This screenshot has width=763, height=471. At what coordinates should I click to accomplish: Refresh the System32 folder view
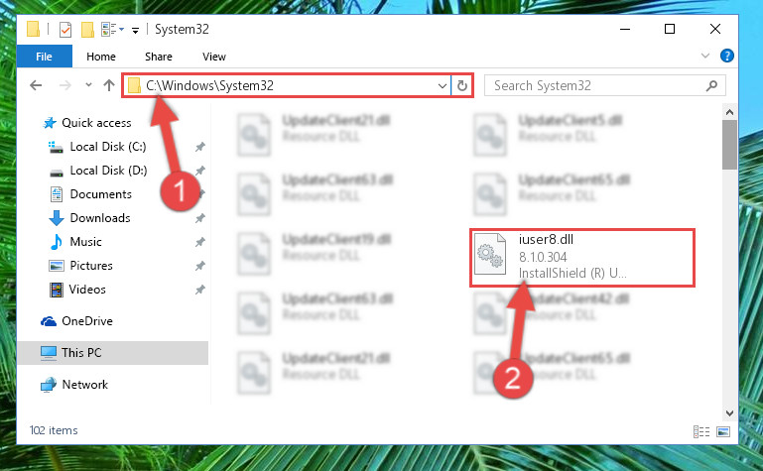tap(462, 86)
